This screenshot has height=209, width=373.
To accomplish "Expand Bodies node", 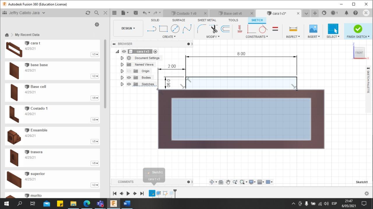I will coord(122,78).
